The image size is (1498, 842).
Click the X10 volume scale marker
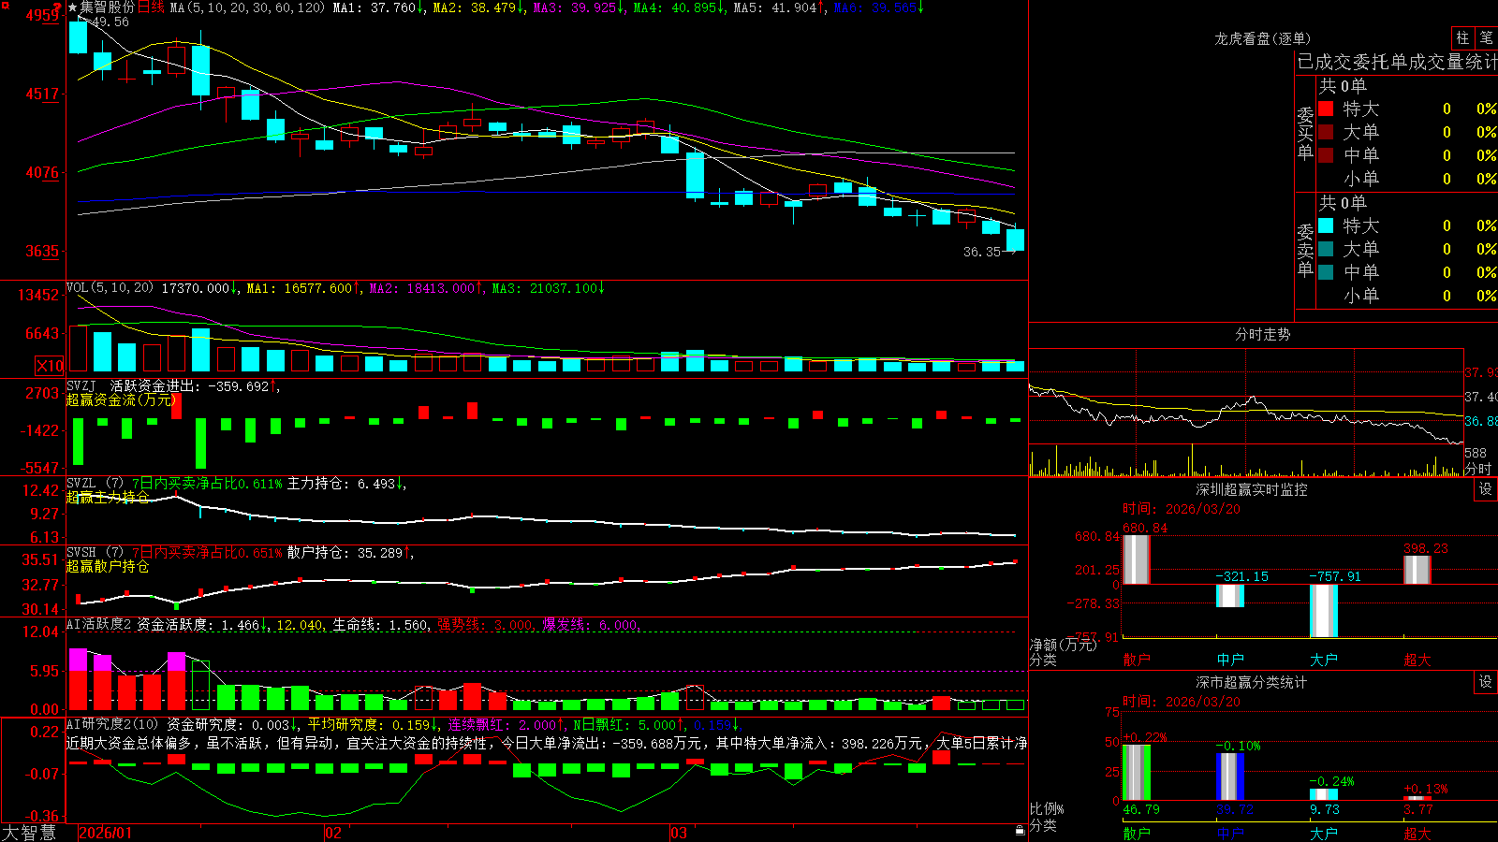[50, 366]
